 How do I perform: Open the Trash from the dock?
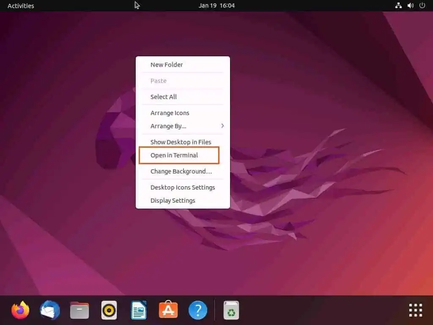pyautogui.click(x=231, y=310)
